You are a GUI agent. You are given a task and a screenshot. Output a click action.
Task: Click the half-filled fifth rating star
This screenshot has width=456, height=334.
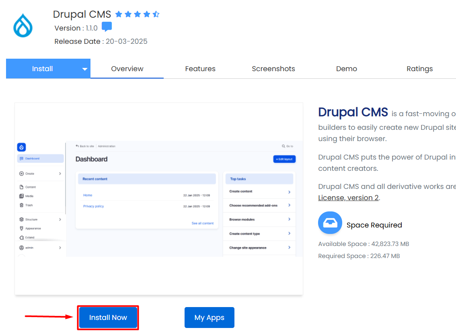[x=156, y=14]
